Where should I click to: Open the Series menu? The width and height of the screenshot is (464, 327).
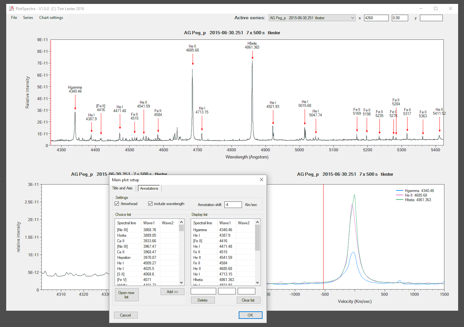click(x=28, y=18)
